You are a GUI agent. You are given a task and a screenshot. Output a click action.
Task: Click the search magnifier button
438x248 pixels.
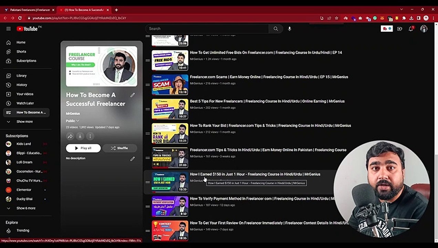[x=275, y=29]
